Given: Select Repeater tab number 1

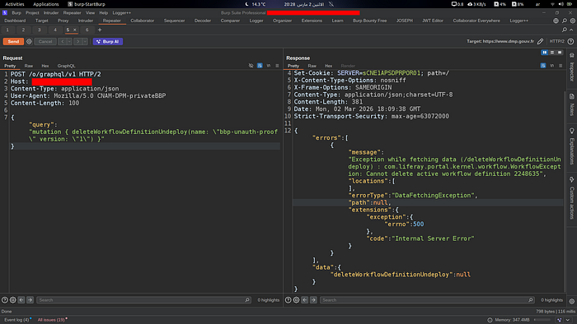Looking at the screenshot, I should (7, 30).
